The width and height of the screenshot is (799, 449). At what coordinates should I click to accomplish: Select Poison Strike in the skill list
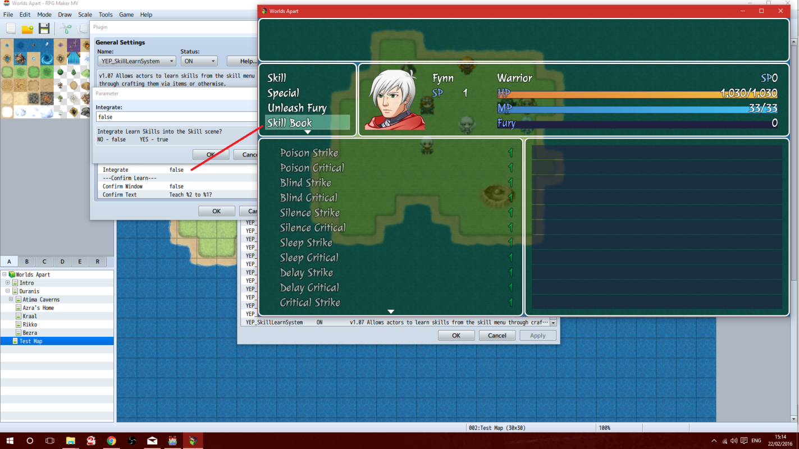[x=309, y=153]
